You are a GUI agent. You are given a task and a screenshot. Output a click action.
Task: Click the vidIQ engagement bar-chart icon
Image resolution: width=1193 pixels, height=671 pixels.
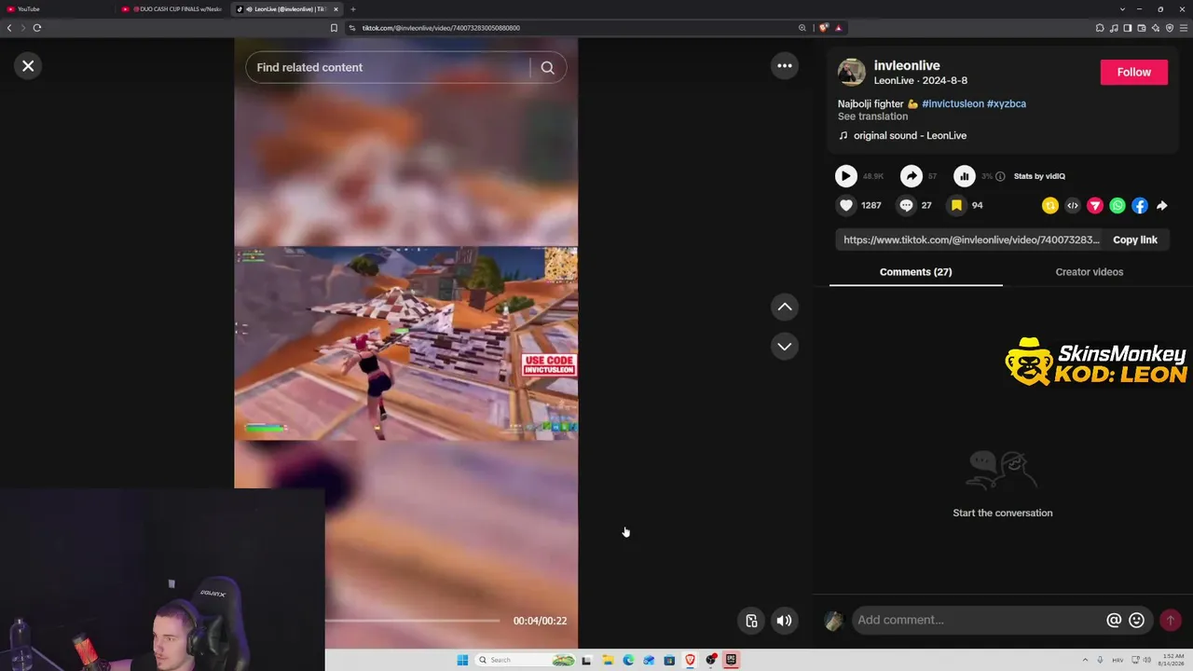tap(964, 176)
